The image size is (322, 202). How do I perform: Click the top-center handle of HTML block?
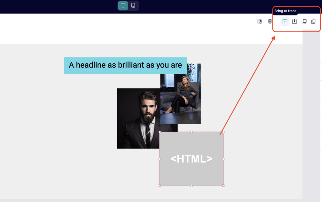tap(192, 132)
